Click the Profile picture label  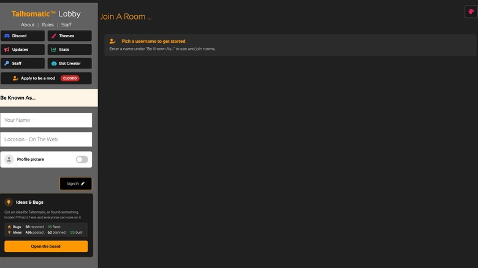[x=31, y=159]
